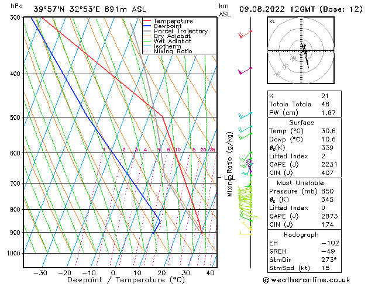Click the Pressure (mb) value 850
This screenshot has width=368, height=284.
click(328, 191)
